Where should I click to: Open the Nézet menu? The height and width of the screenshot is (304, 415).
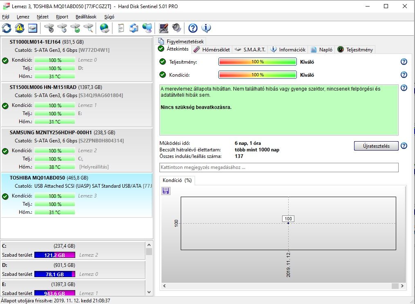tap(43, 17)
